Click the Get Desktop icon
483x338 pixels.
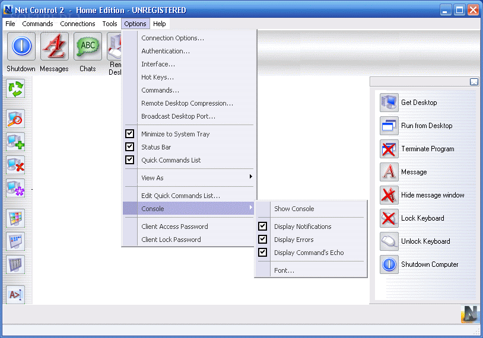[x=389, y=103]
